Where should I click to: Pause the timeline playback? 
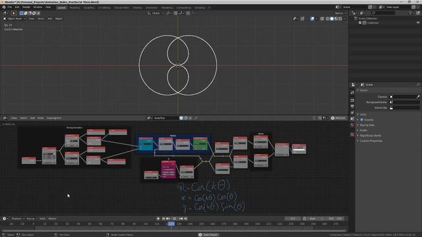[174, 219]
